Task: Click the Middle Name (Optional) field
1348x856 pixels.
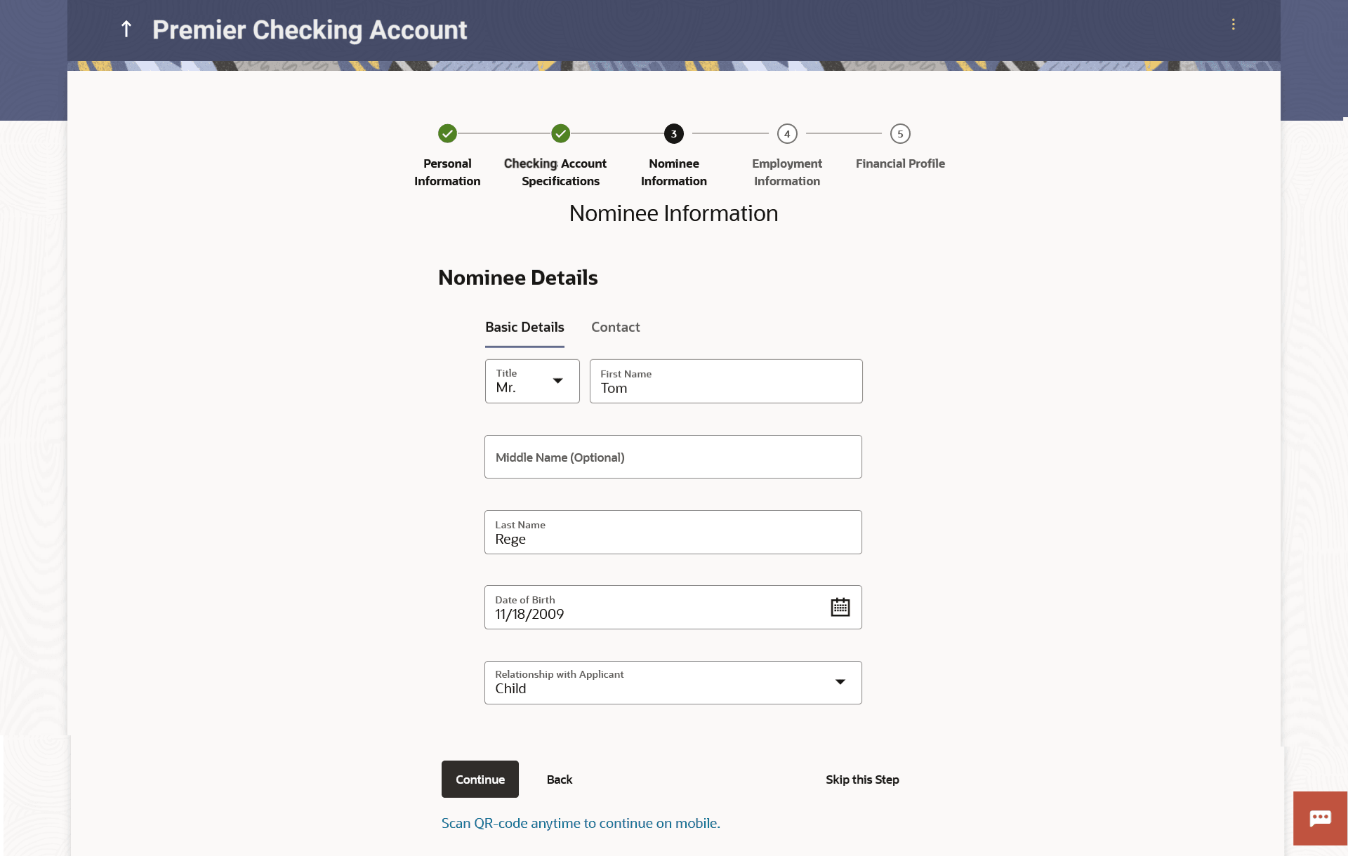Action: (673, 457)
